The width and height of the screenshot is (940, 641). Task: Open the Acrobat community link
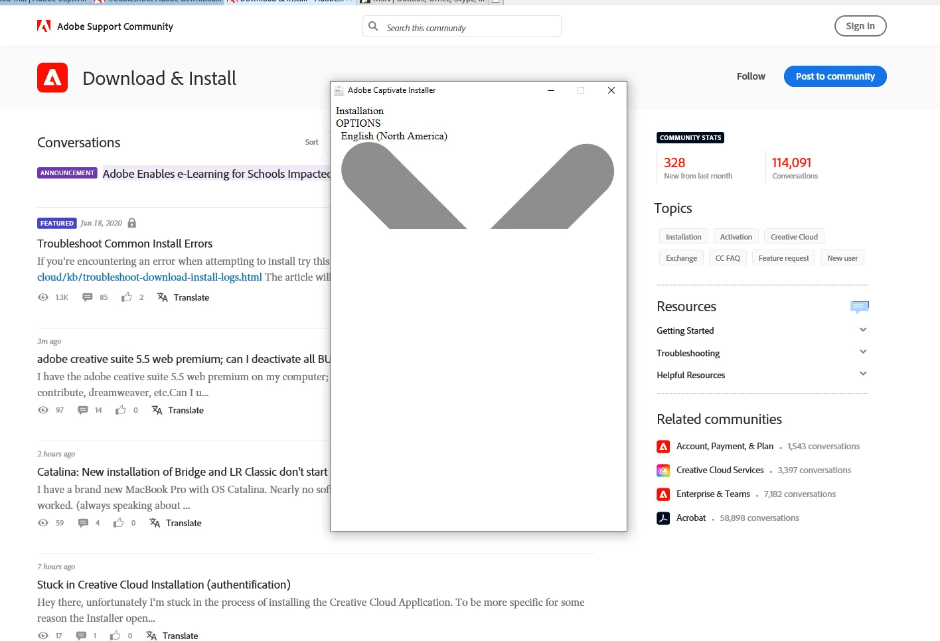[x=691, y=518]
